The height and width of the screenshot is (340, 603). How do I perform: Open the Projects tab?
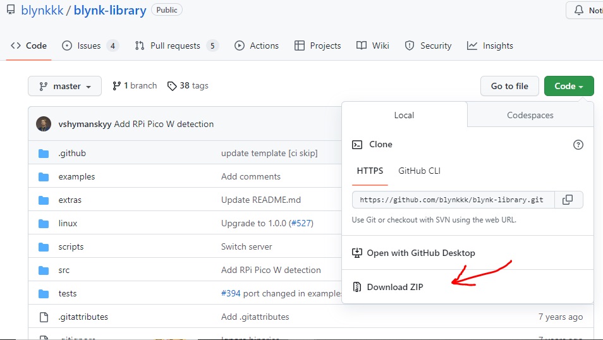tap(318, 46)
